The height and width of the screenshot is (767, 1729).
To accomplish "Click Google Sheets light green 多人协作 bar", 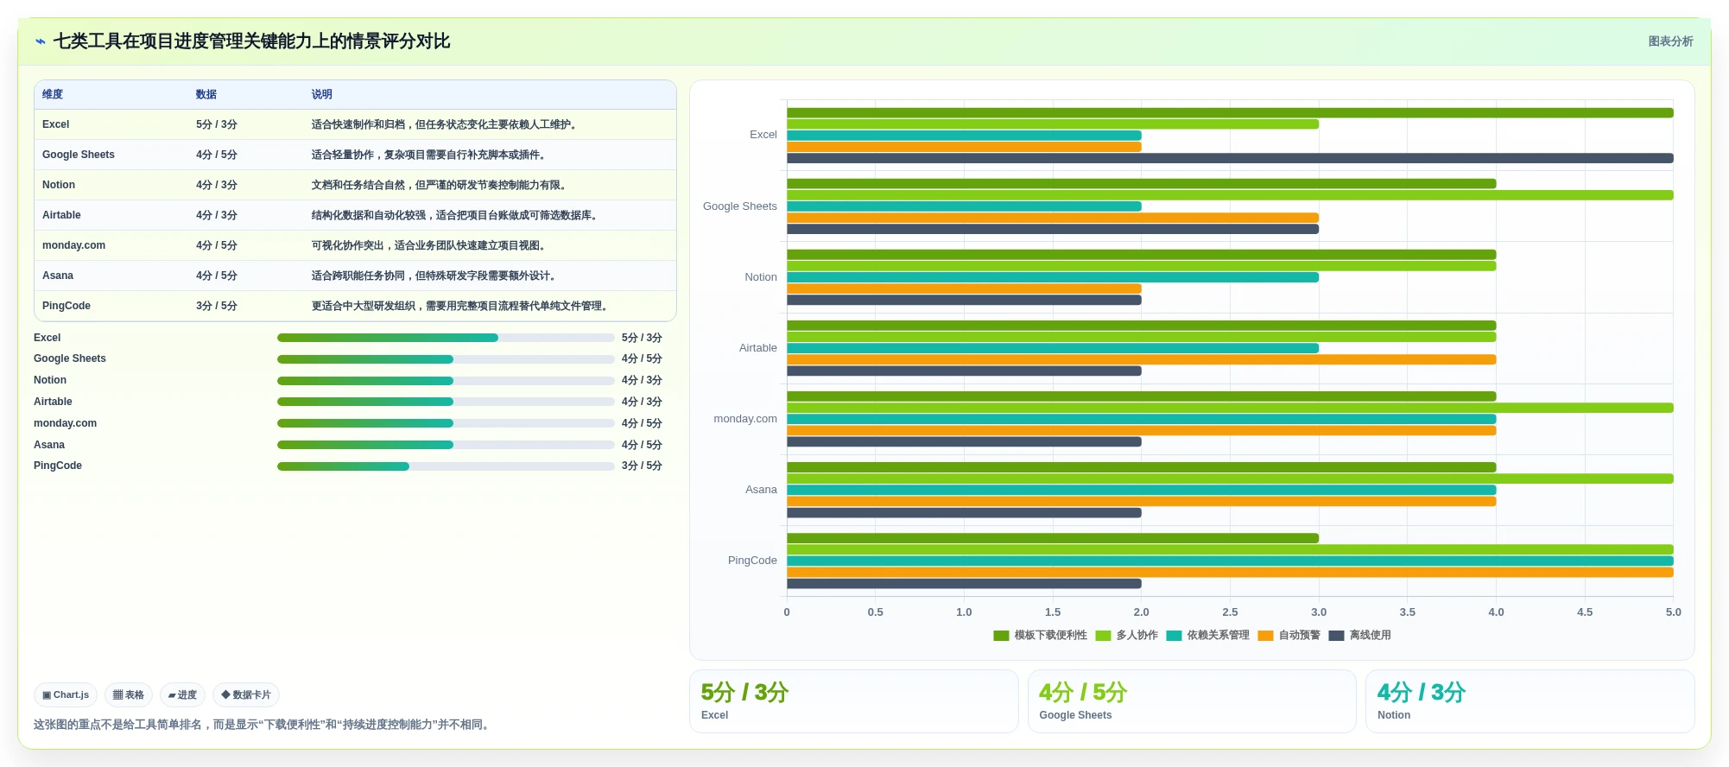I will pyautogui.click(x=1230, y=195).
